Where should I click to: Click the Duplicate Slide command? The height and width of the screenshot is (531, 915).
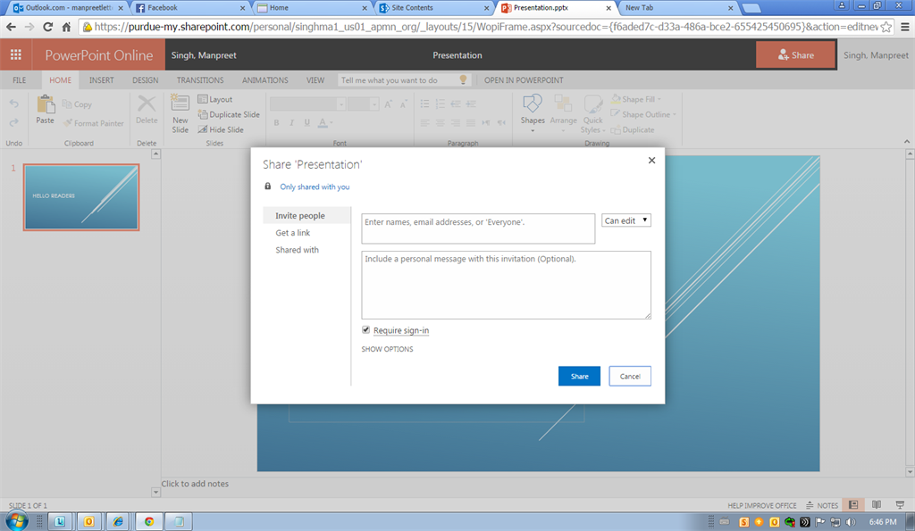coord(229,114)
